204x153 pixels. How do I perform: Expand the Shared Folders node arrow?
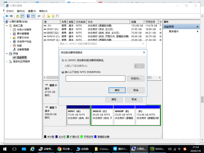click(10, 38)
